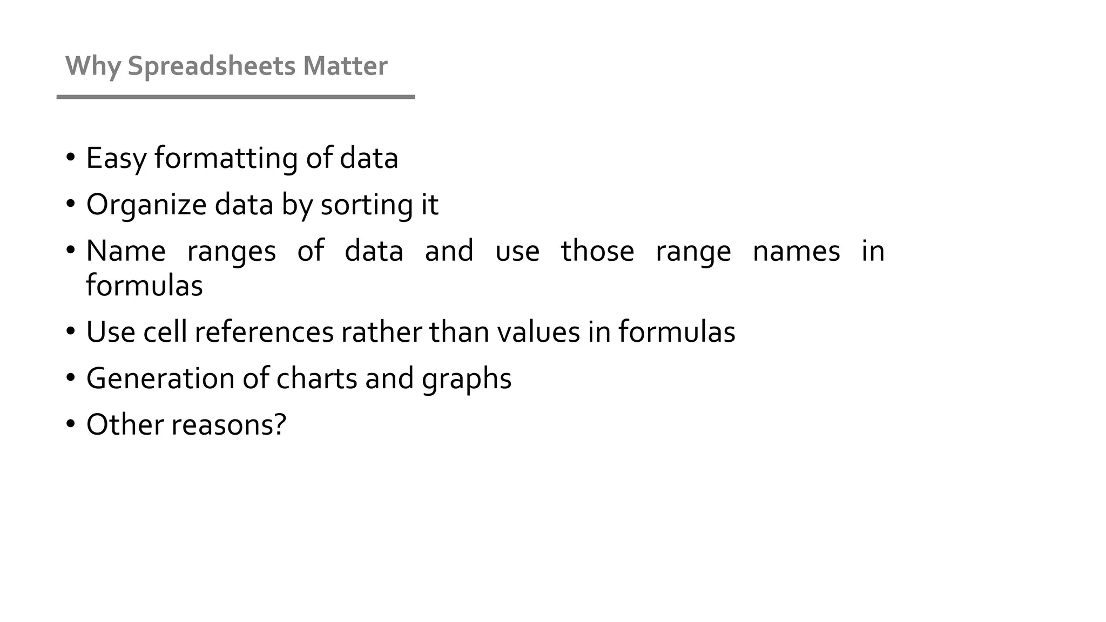1106x622 pixels.
Task: Click the "Other reasons?" bullet text
Action: pos(186,424)
